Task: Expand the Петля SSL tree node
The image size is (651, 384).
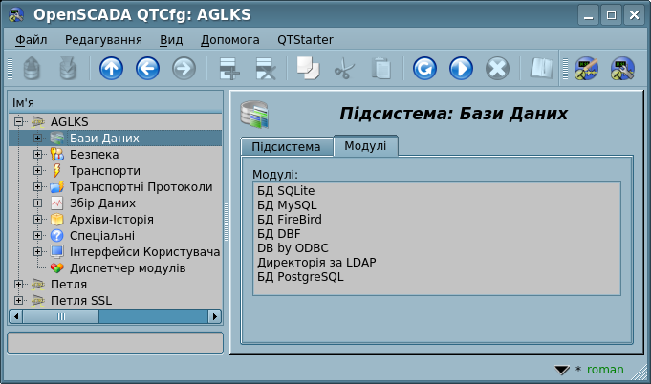Action: (19, 301)
